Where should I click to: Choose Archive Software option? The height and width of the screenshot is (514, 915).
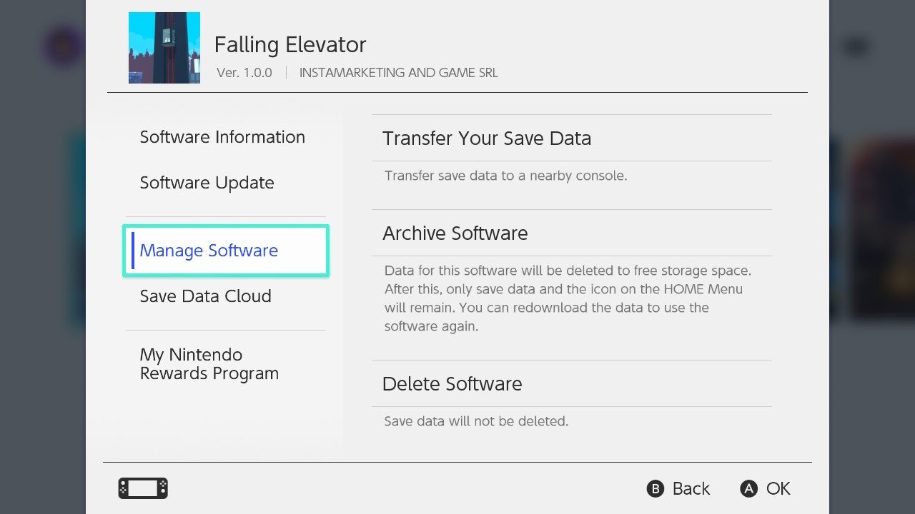click(455, 233)
